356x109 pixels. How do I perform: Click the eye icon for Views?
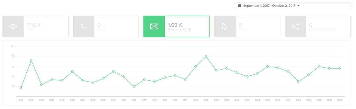[13, 27]
